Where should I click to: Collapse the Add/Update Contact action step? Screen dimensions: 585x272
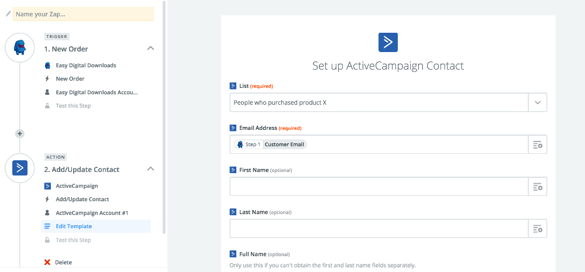(150, 169)
